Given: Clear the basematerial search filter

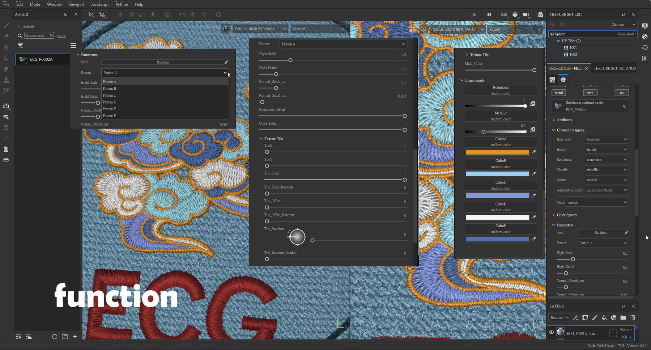Looking at the screenshot, I should 51,35.
